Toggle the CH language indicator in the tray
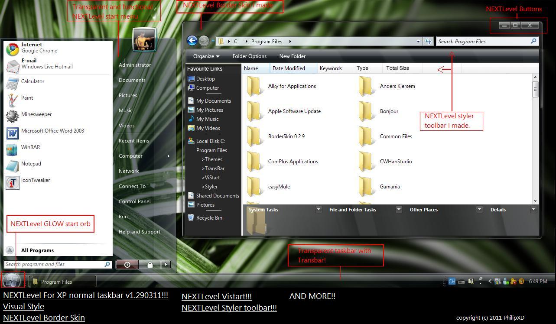Screen dimensions: 556x324 (452, 281)
